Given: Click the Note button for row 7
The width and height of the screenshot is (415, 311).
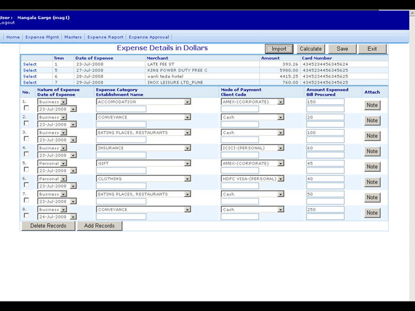Looking at the screenshot, I should point(372,197).
